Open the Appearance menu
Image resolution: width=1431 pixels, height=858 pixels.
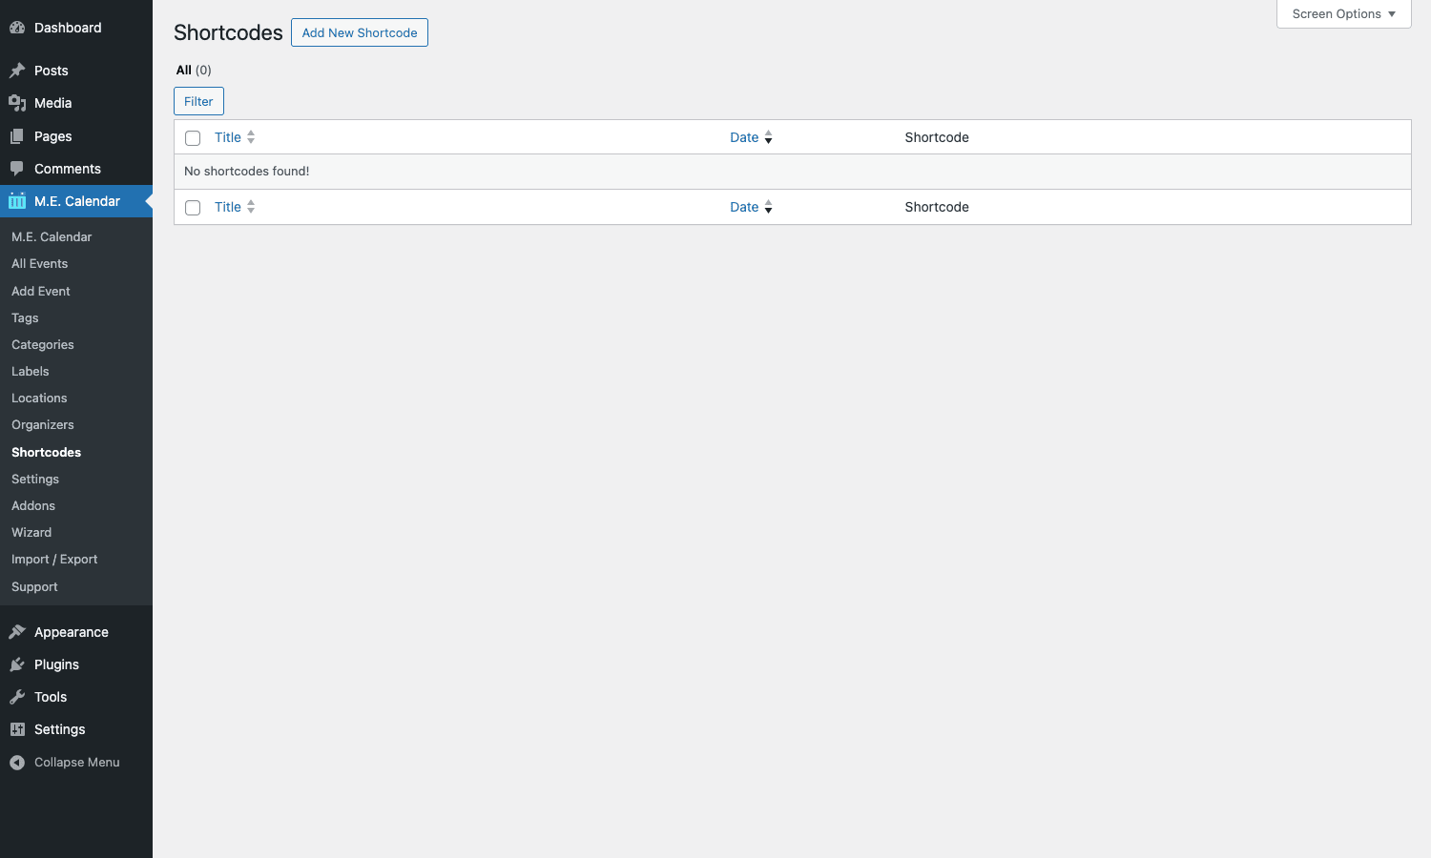click(x=76, y=632)
